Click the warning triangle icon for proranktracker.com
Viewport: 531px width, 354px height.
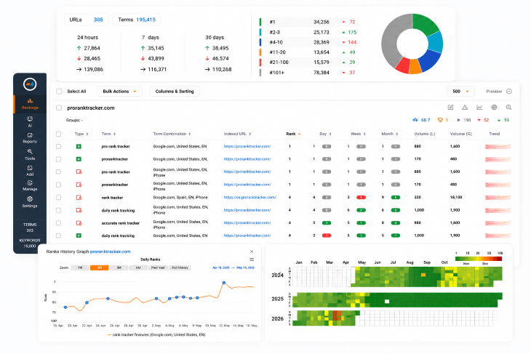[465, 108]
